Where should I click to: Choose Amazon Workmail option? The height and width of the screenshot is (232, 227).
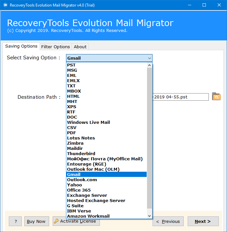click(107, 216)
